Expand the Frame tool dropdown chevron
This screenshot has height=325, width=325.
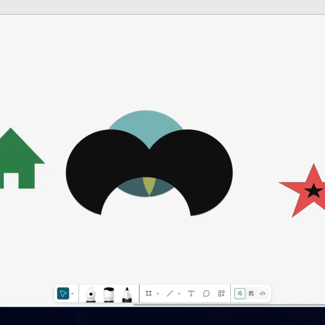[158, 294]
